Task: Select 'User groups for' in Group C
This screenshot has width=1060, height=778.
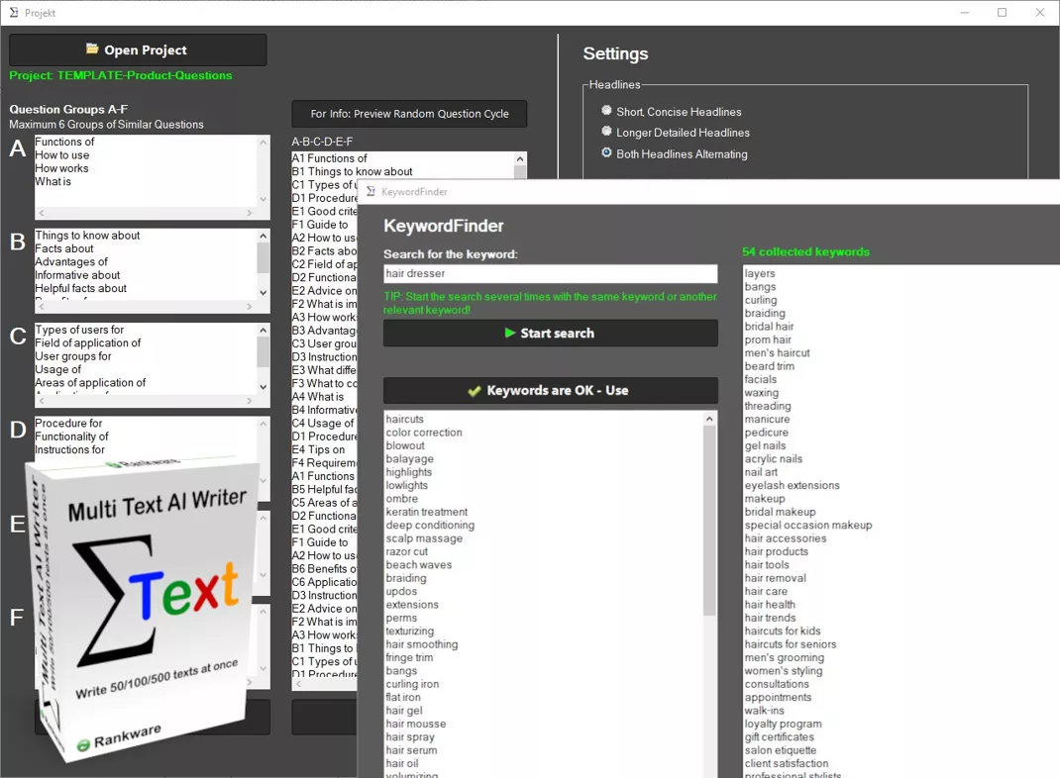Action: coord(73,356)
